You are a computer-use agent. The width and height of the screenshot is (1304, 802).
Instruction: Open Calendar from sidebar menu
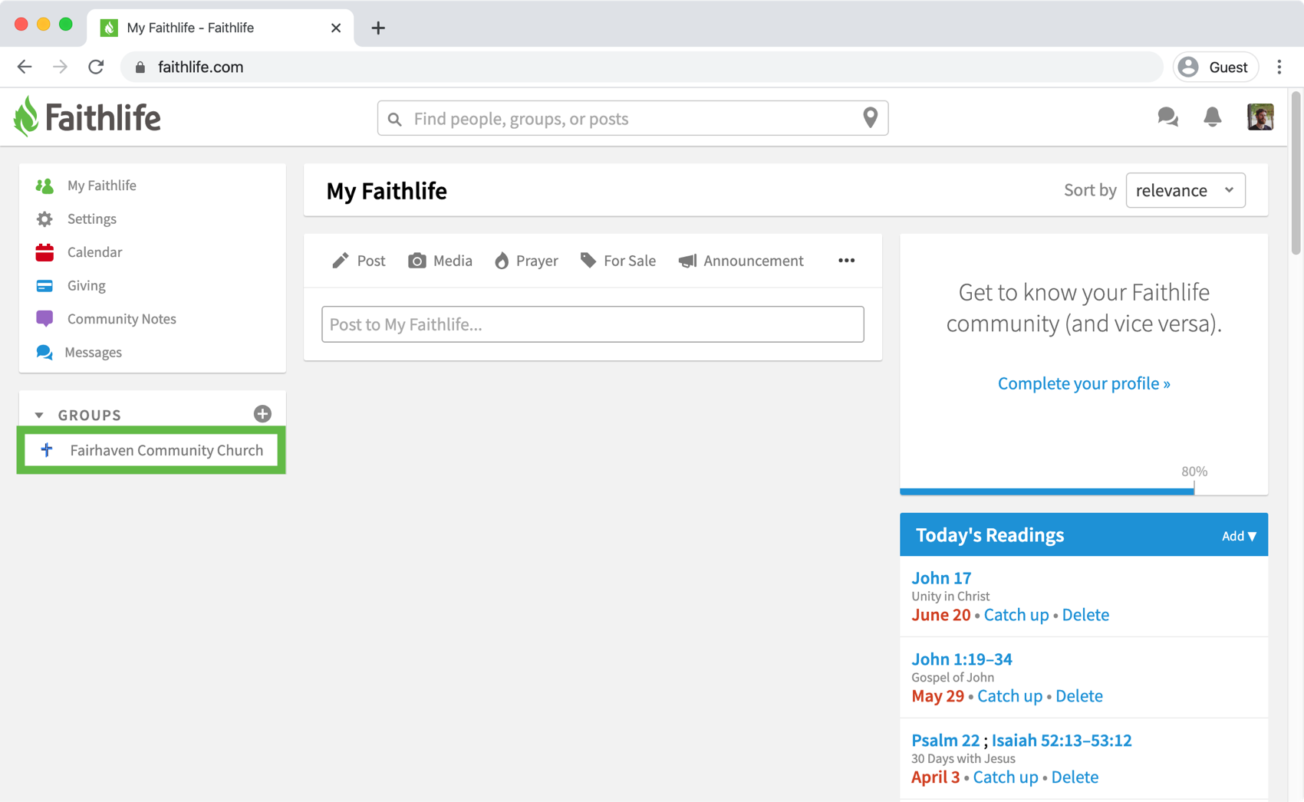pos(94,252)
